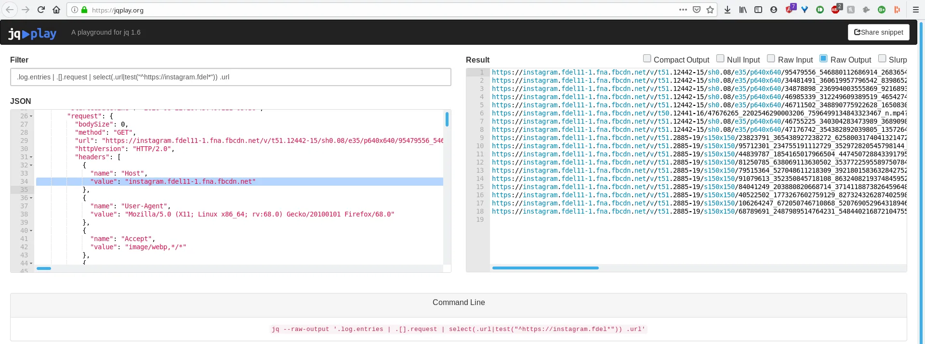The width and height of the screenshot is (925, 344).
Task: Open Adblock Plus extension icon
Action: [x=836, y=9]
